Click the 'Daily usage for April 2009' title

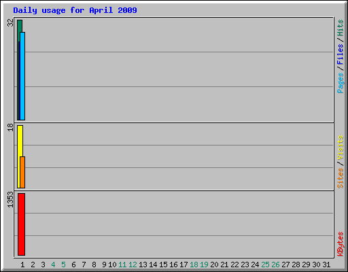[75, 10]
